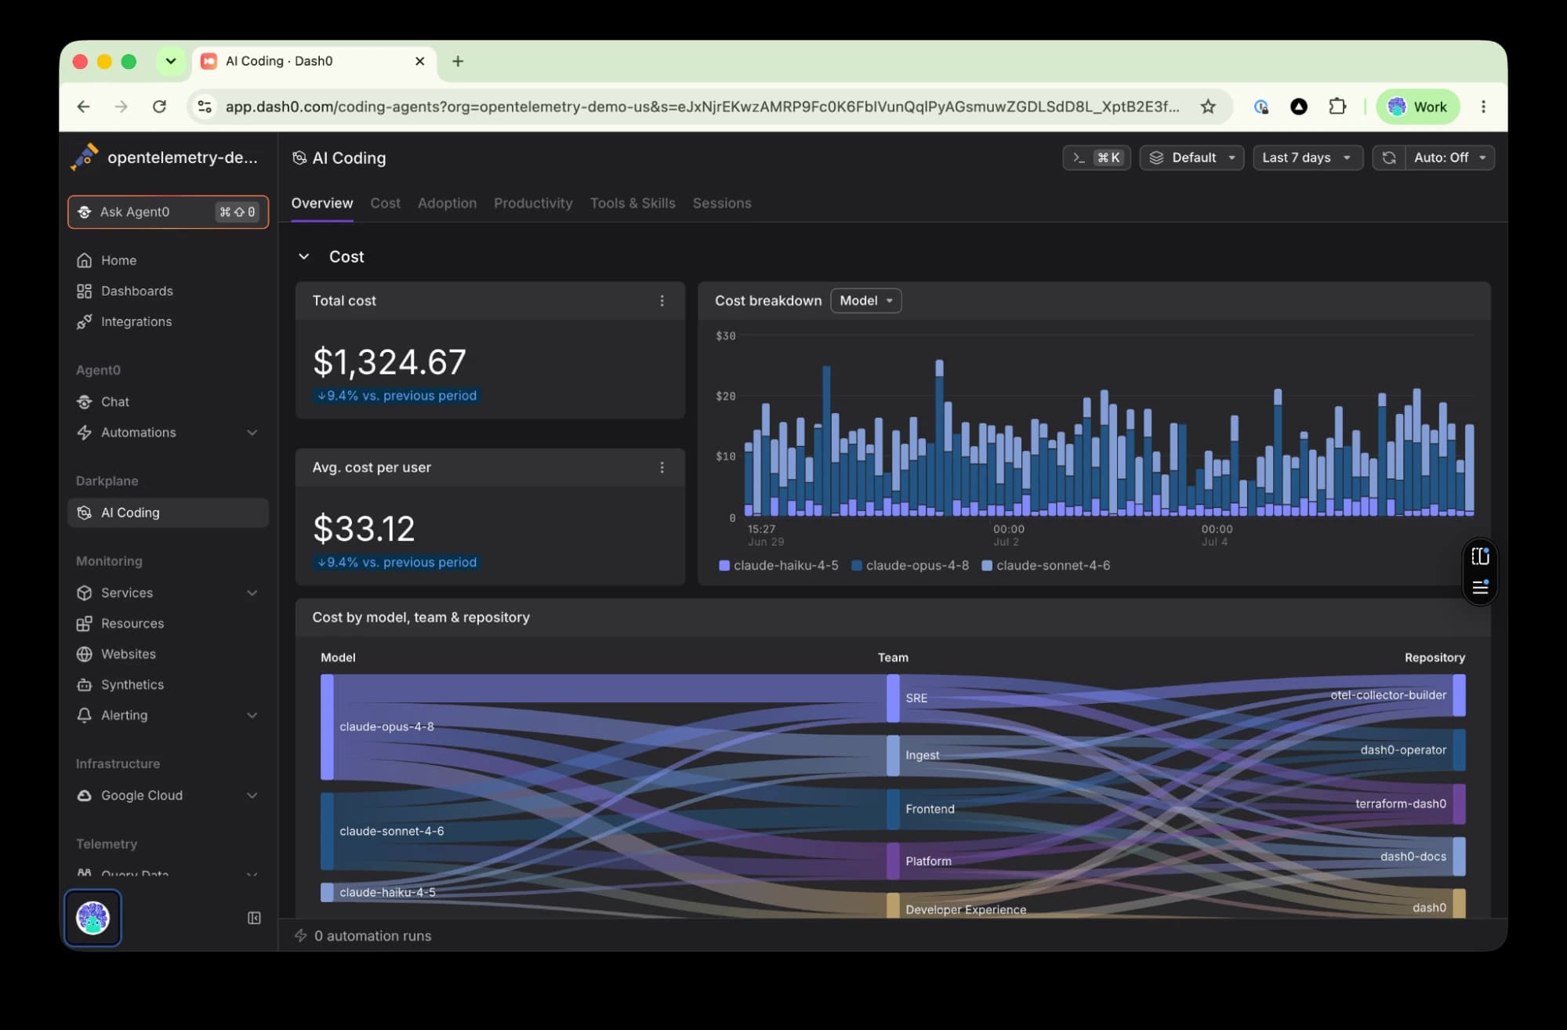Click the floating panel layout icon
1567x1030 pixels.
click(1480, 557)
